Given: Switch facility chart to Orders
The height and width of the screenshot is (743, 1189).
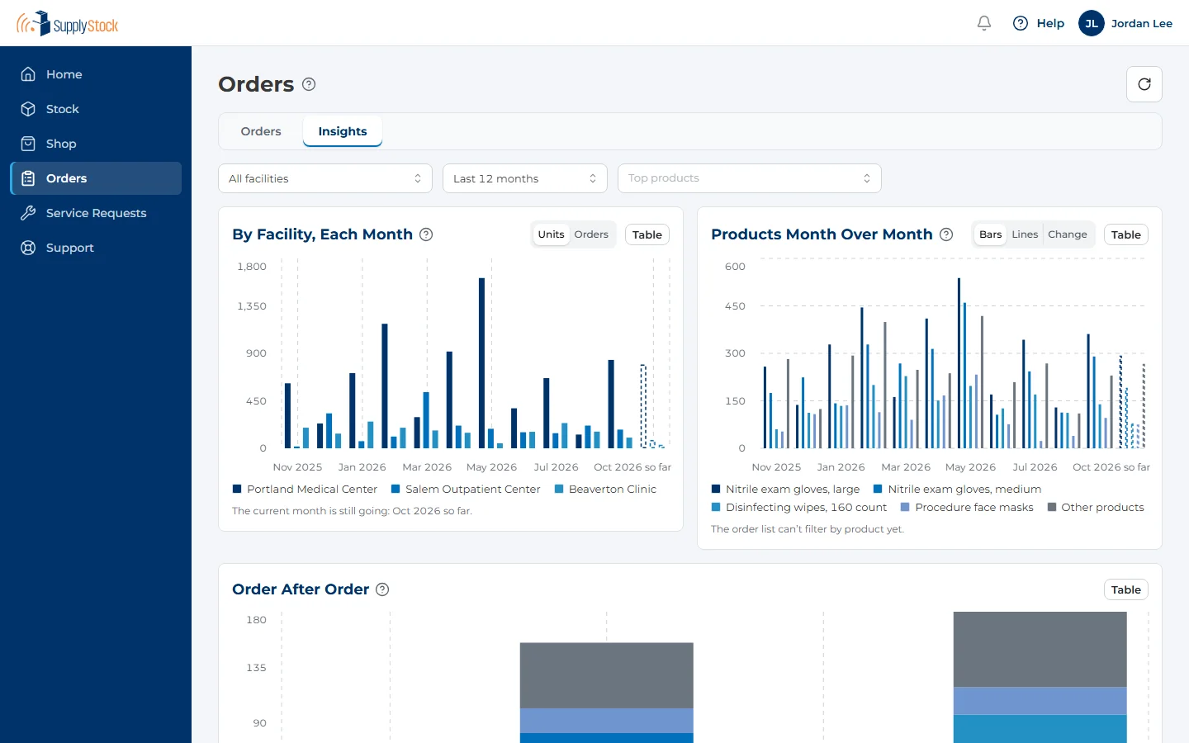Looking at the screenshot, I should (591, 234).
